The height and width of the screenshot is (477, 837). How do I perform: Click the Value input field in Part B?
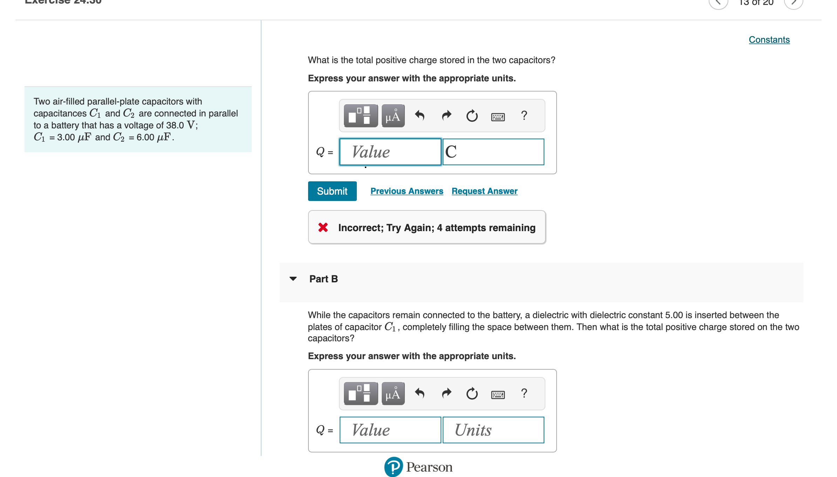point(390,430)
